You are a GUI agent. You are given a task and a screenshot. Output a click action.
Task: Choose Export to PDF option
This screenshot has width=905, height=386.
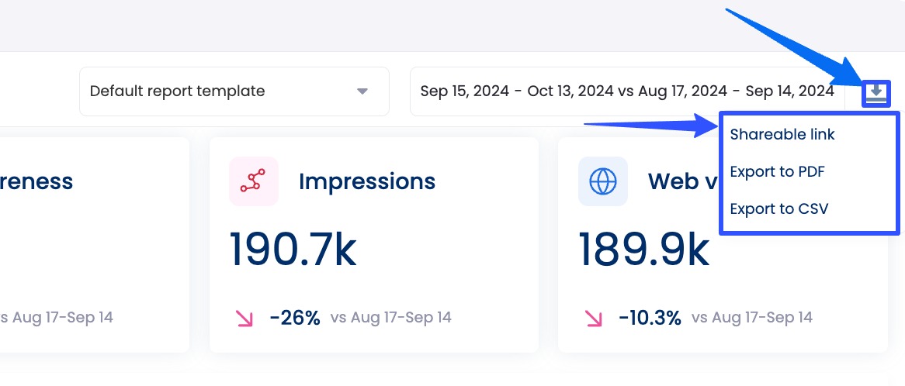pos(777,171)
